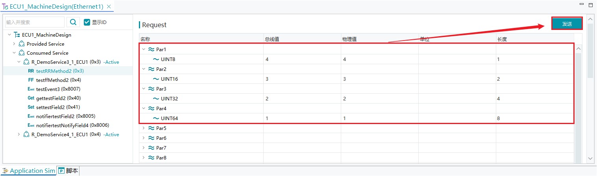Expand the Par6 parameter row
Viewport: 597px width, 176px height.
click(x=144, y=138)
